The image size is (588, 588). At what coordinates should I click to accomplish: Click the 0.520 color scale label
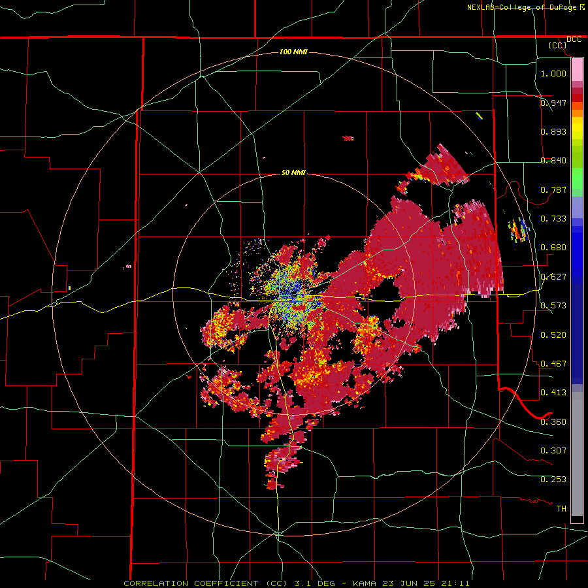pos(553,335)
